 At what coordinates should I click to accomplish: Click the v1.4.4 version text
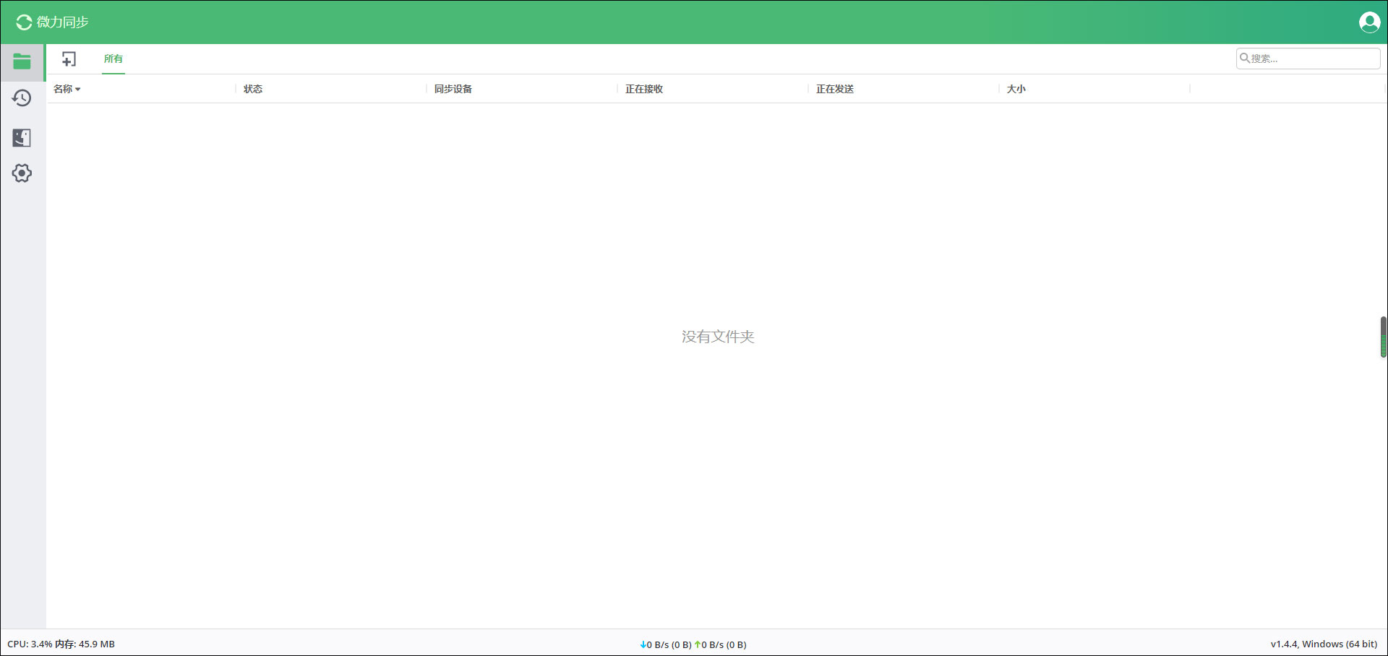(x=1324, y=644)
